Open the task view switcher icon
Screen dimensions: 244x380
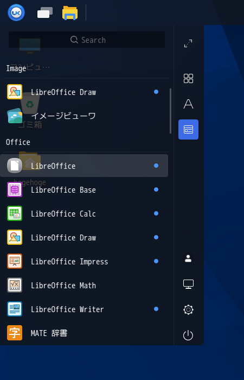45,12
